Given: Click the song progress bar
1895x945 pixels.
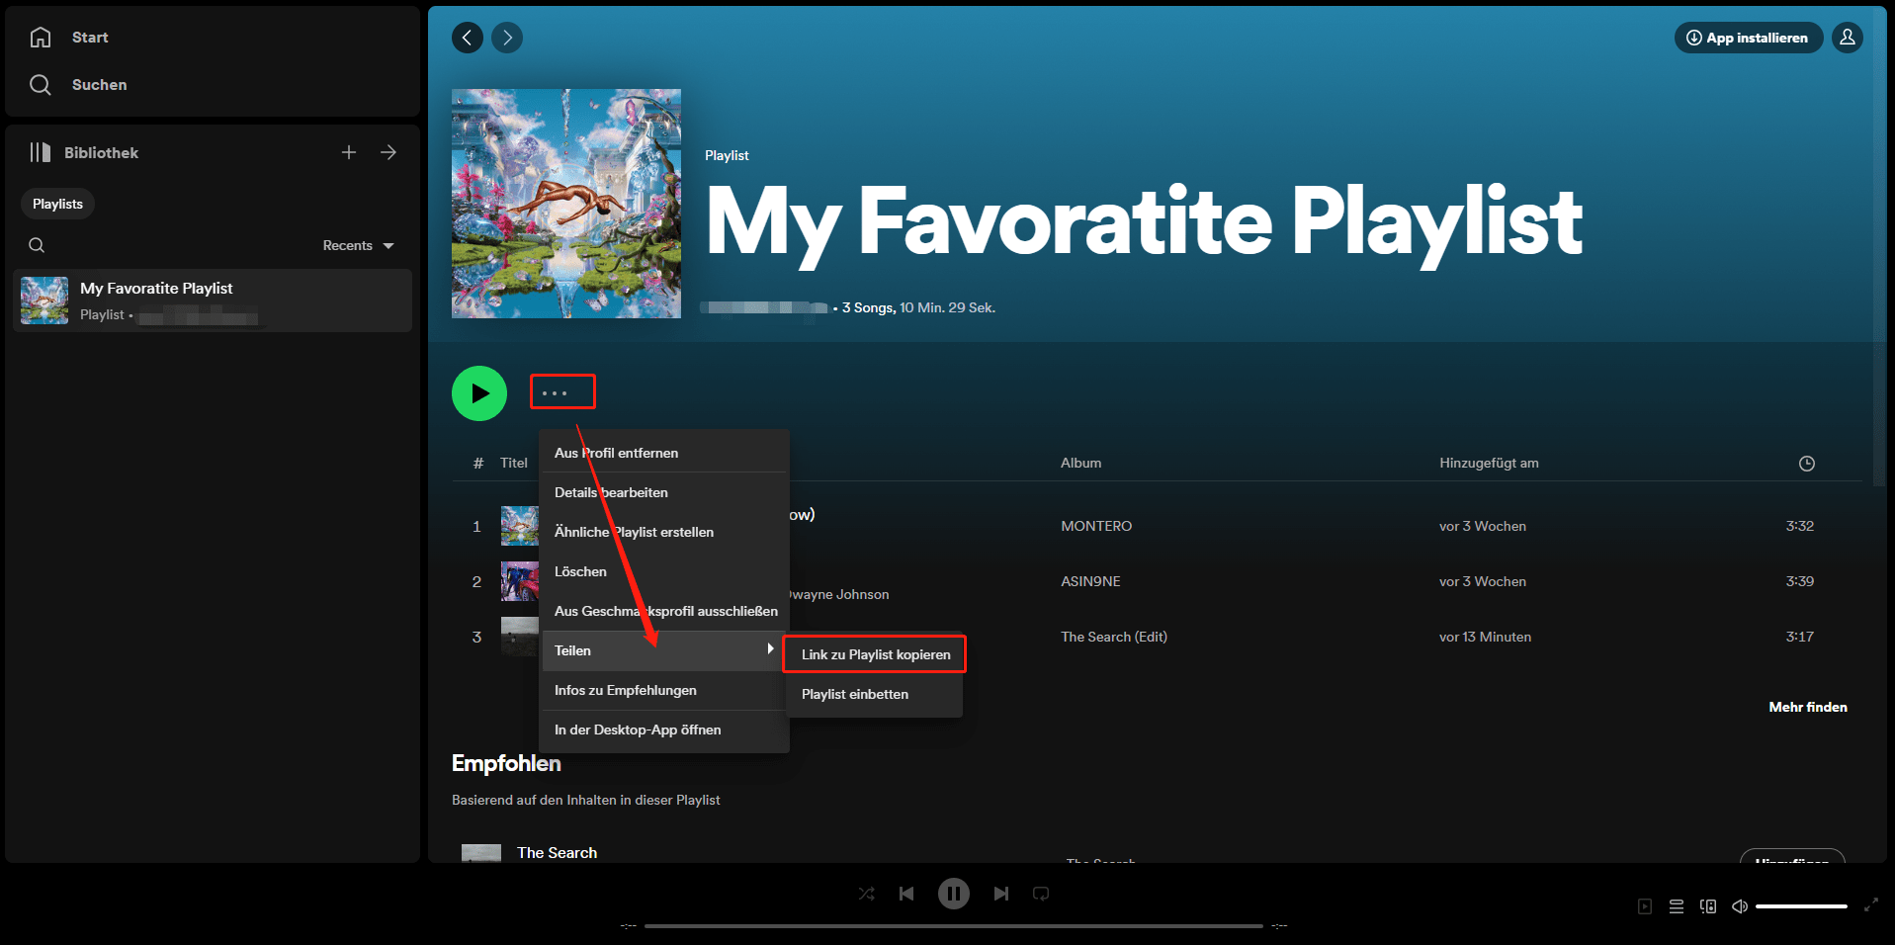Looking at the screenshot, I should tap(954, 926).
